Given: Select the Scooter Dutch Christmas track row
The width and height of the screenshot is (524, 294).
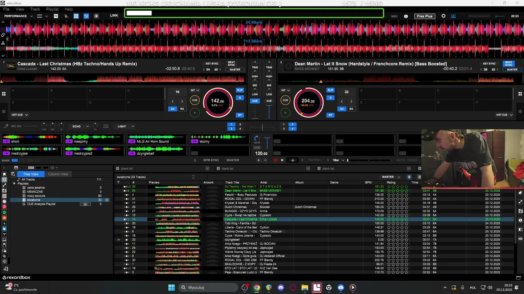Looking at the screenshot, I should click(x=314, y=207).
